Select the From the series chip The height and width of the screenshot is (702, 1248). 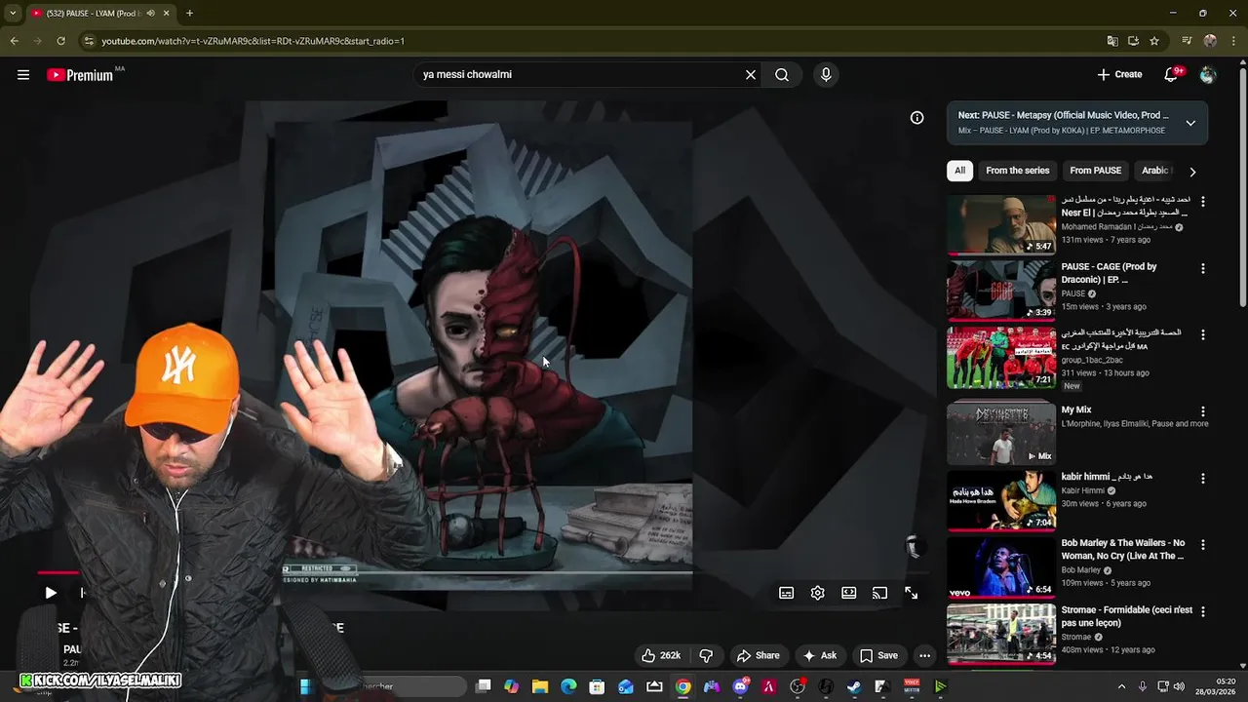1017,171
